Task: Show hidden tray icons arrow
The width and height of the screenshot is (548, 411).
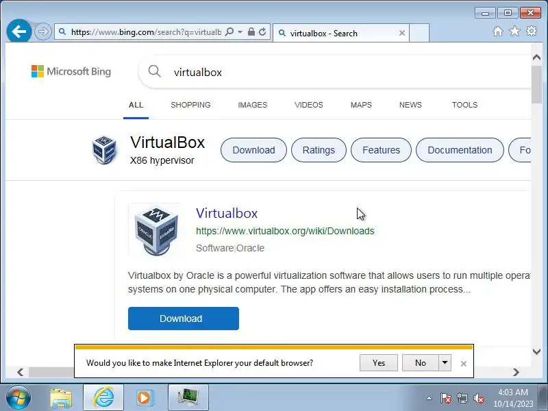Action: 429,398
